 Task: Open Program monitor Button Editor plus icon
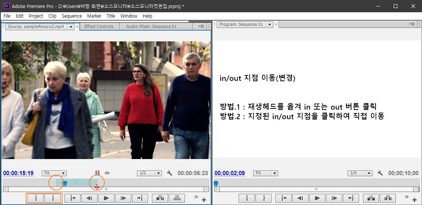(415, 200)
